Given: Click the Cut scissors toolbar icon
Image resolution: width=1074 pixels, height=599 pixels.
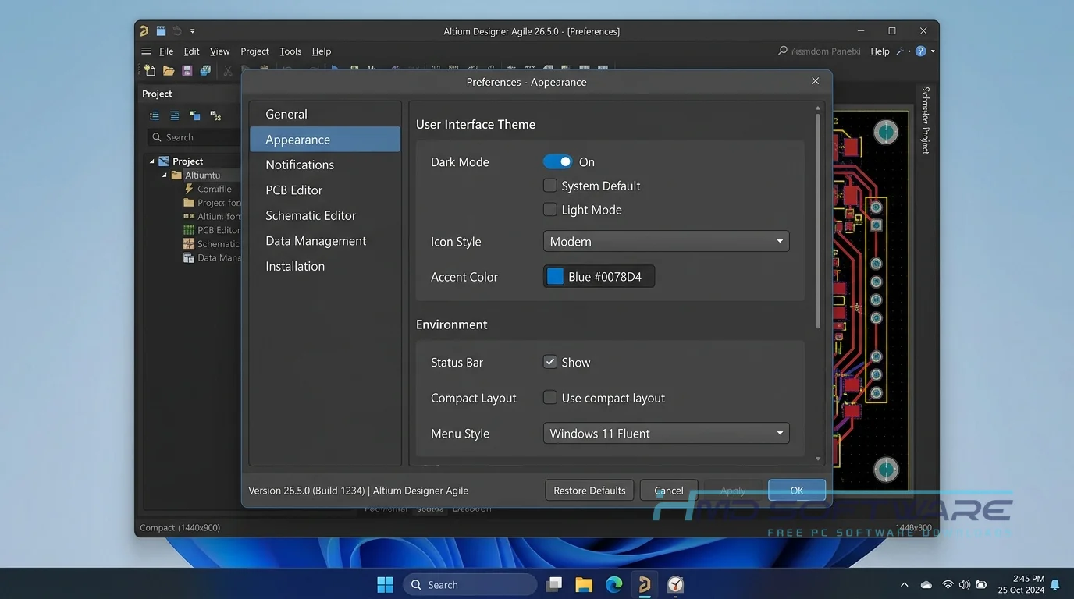Looking at the screenshot, I should (x=228, y=70).
